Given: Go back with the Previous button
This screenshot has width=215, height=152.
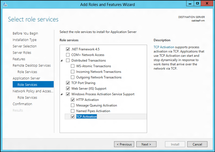Looking at the screenshot, I should coord(124,144).
